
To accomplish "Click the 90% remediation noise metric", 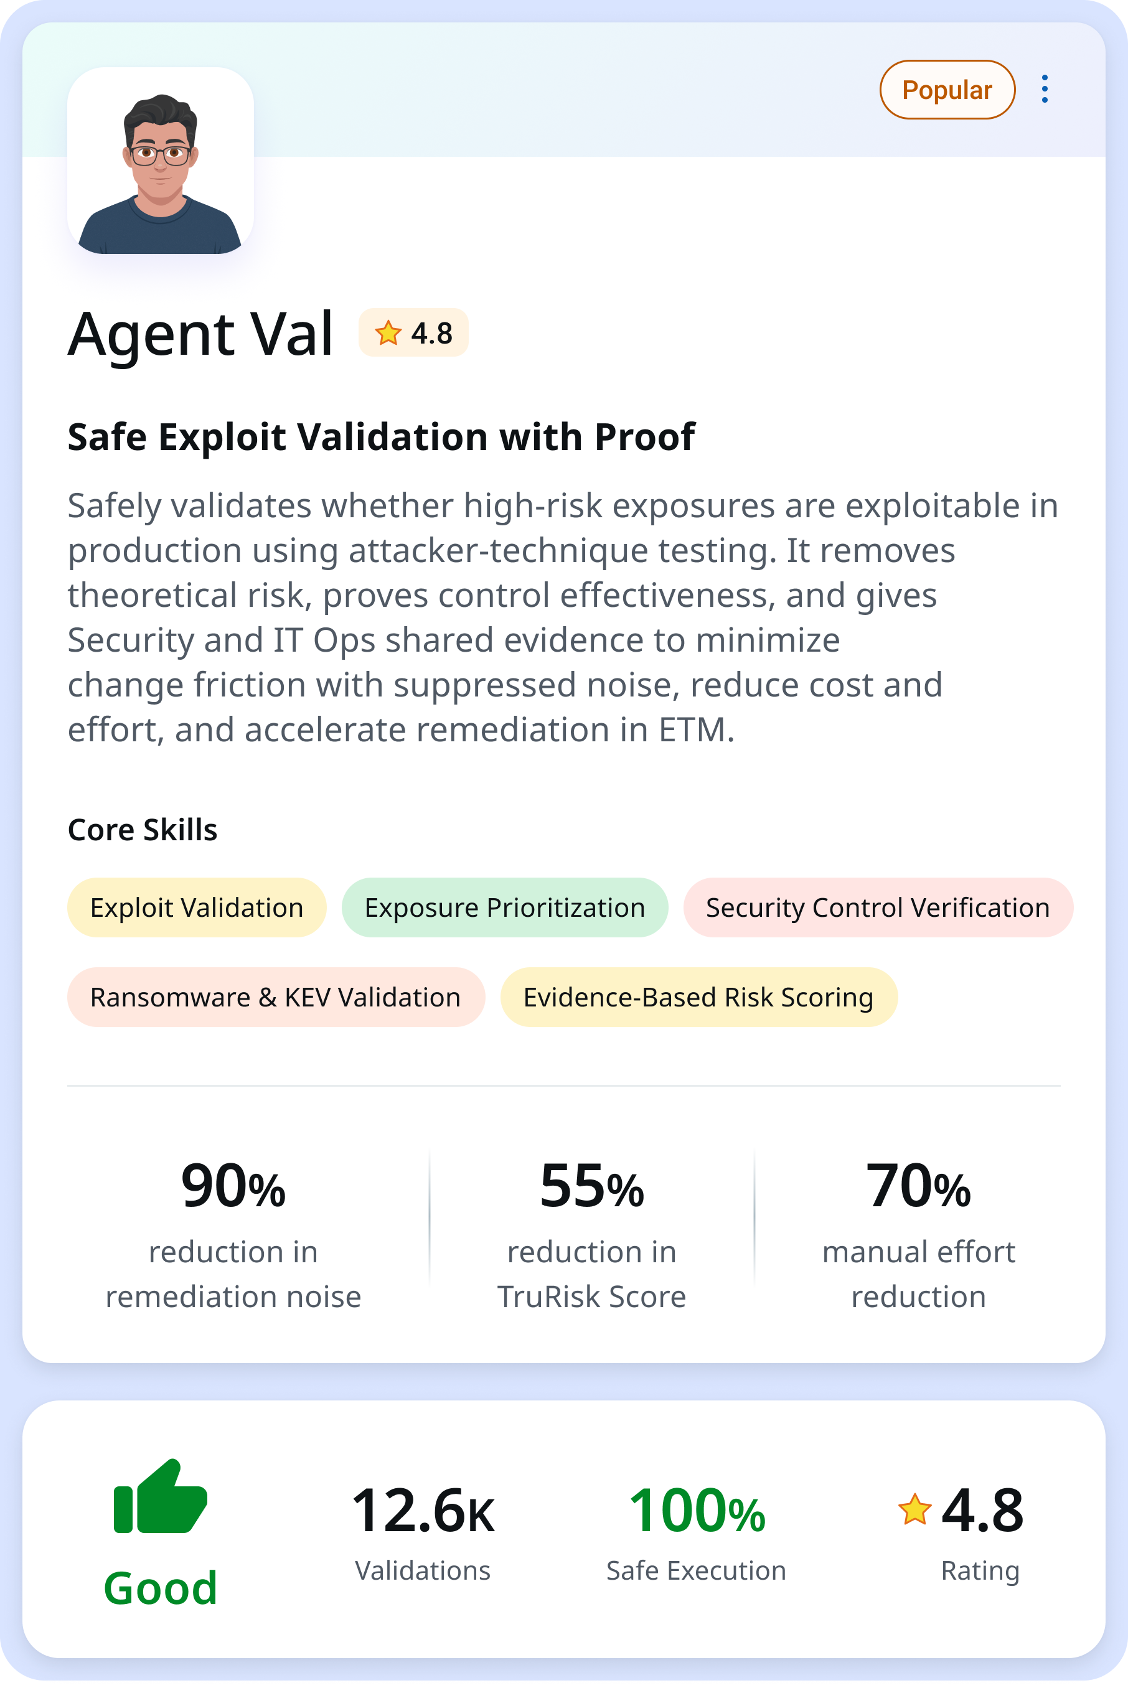I will [x=233, y=1234].
